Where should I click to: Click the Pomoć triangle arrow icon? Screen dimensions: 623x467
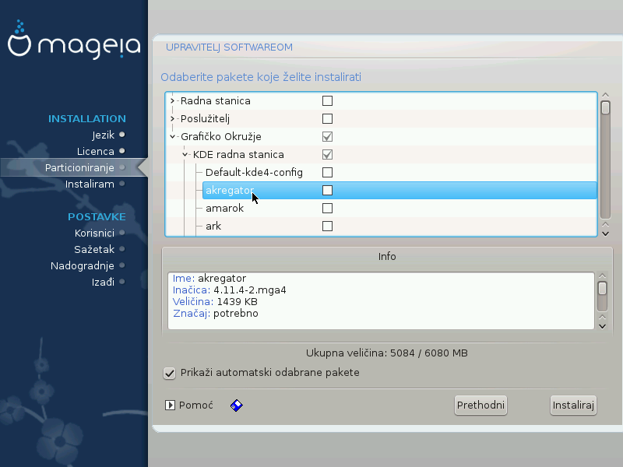pos(170,405)
